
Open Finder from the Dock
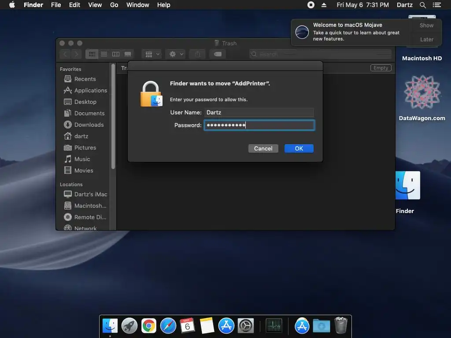pyautogui.click(x=110, y=326)
